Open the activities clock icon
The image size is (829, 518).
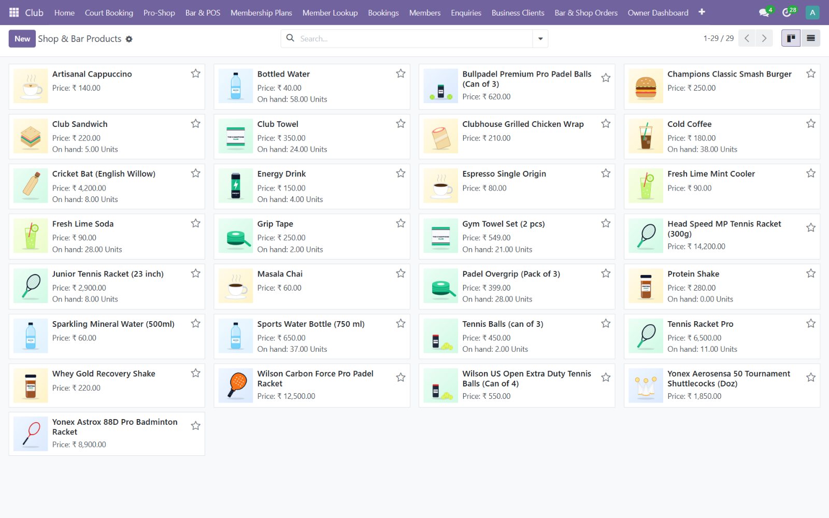point(787,12)
